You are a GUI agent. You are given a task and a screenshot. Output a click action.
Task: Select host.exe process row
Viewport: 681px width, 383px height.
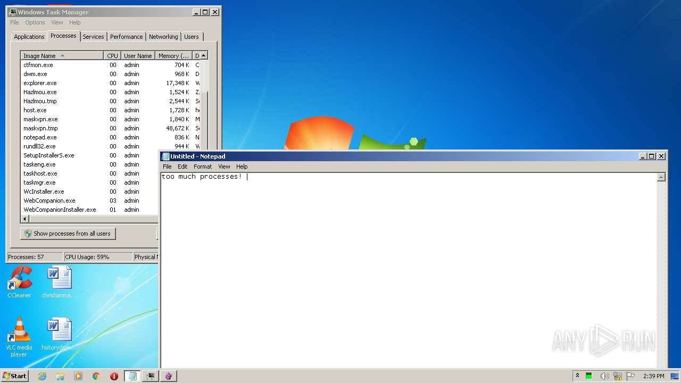[x=110, y=110]
